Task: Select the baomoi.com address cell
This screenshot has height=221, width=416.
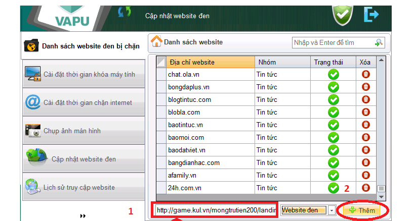Action: (211, 137)
